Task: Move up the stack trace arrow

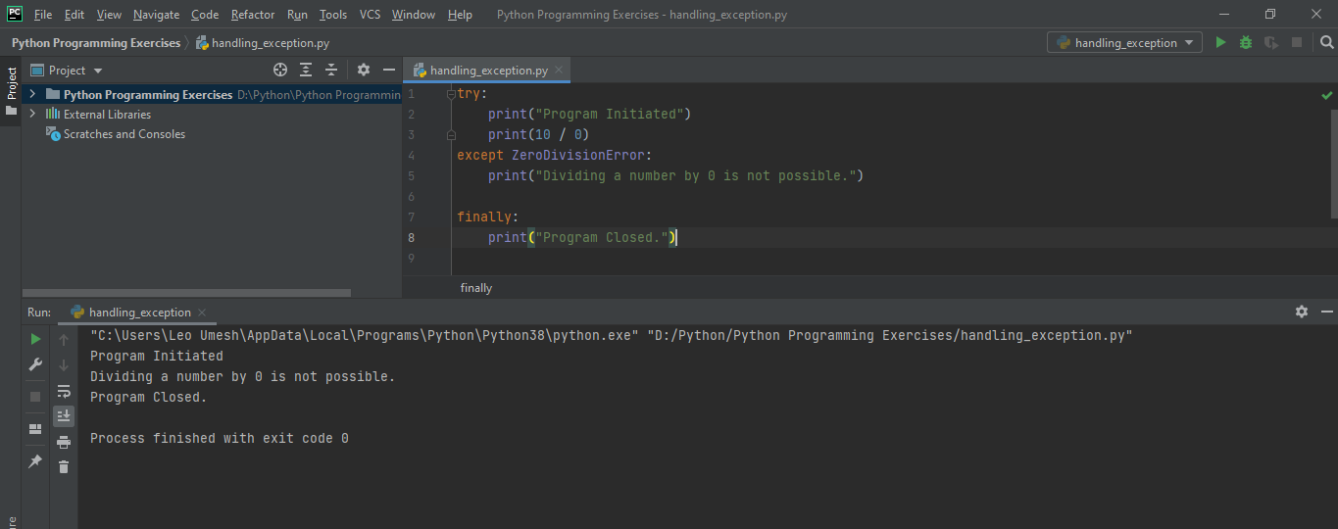Action: coord(64,339)
